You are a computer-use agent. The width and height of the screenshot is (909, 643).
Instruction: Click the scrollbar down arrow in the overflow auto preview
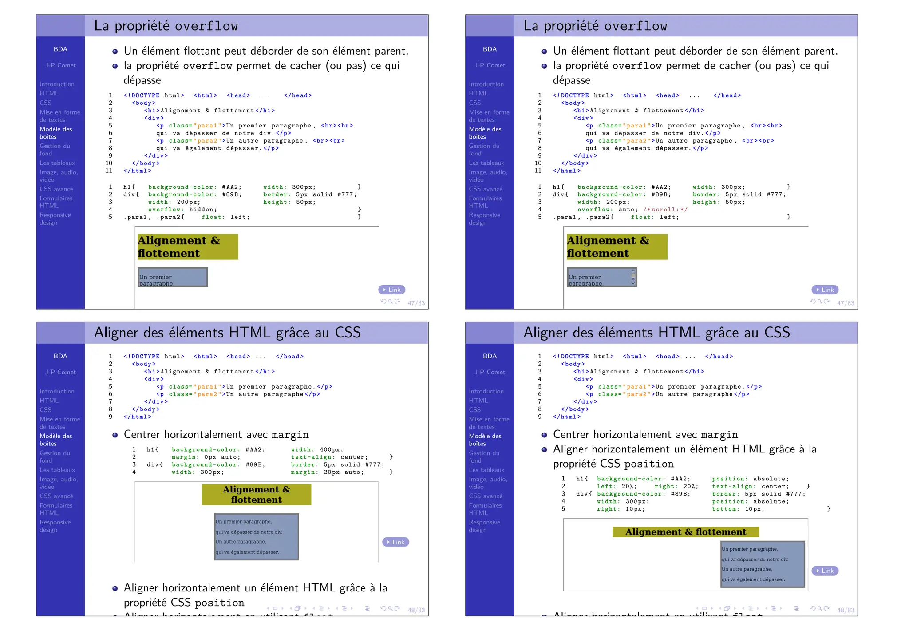coord(633,283)
